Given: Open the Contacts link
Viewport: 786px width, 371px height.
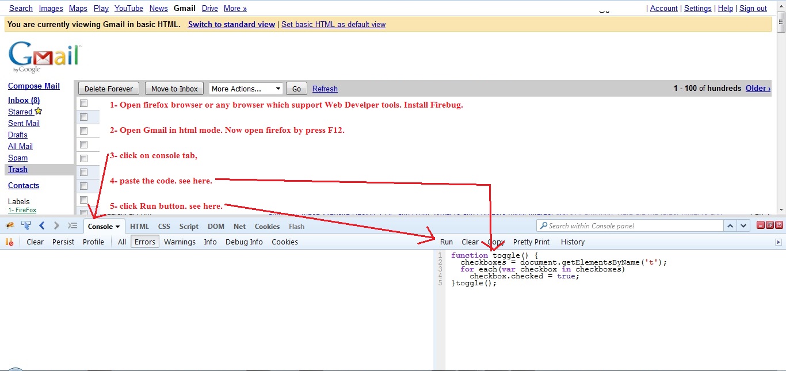Looking at the screenshot, I should tap(24, 185).
